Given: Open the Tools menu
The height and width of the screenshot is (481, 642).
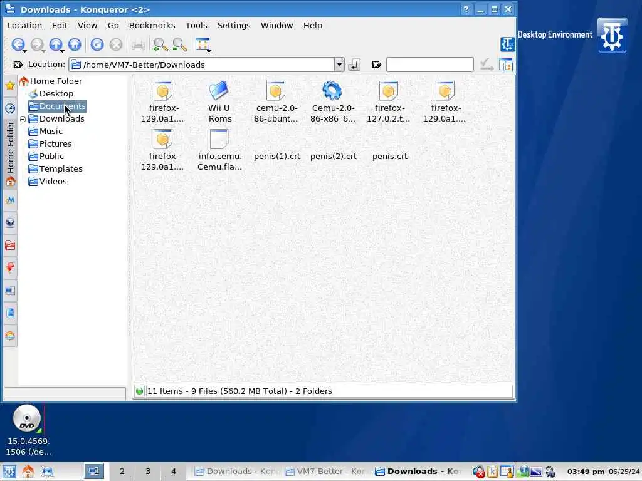Looking at the screenshot, I should pyautogui.click(x=196, y=25).
